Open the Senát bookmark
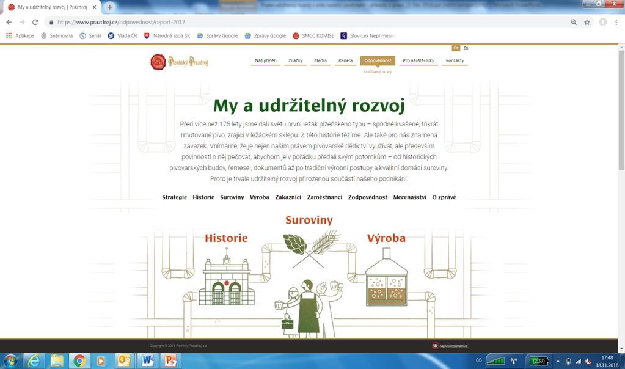 (90, 36)
